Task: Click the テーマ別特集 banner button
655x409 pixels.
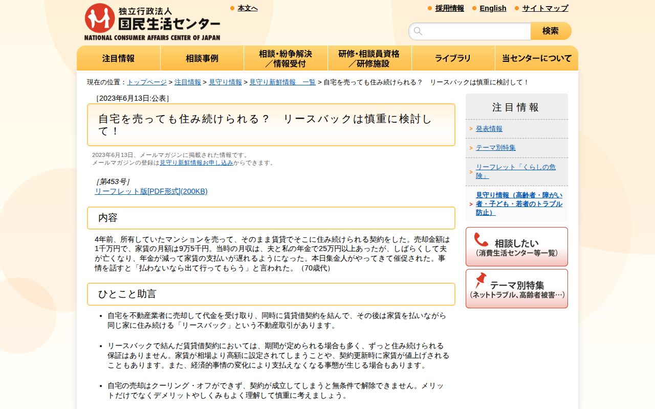Action: click(x=517, y=288)
